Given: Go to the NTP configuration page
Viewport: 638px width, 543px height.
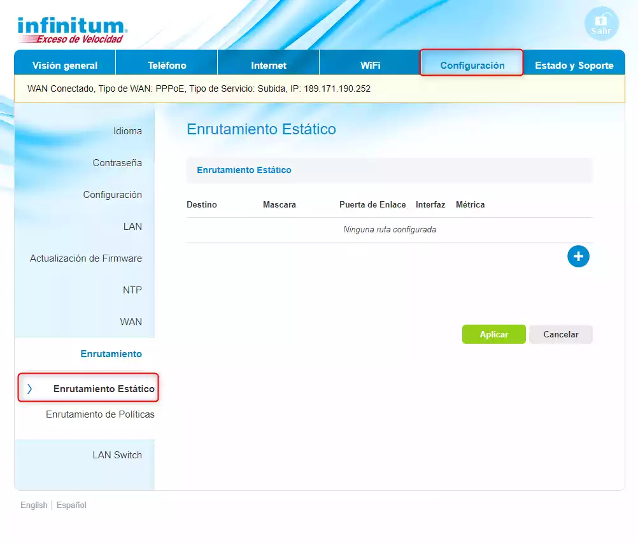Looking at the screenshot, I should (x=131, y=290).
